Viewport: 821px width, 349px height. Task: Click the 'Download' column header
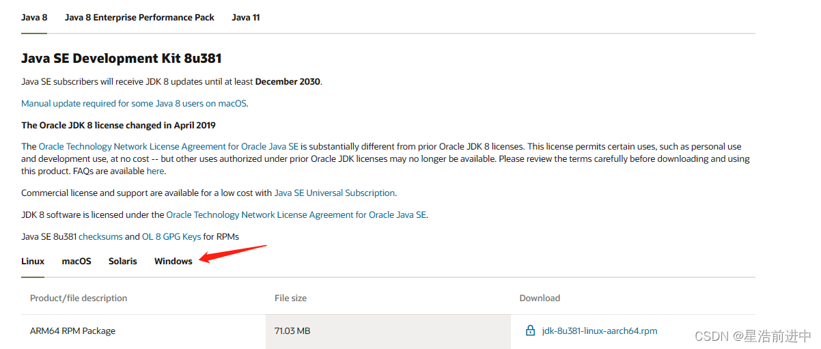point(540,298)
